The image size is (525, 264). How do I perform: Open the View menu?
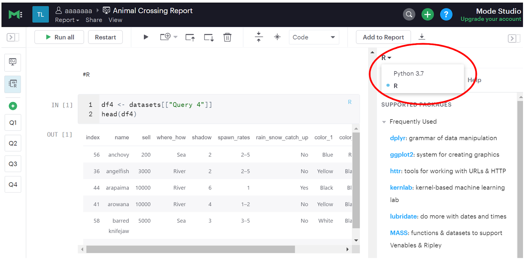click(115, 20)
